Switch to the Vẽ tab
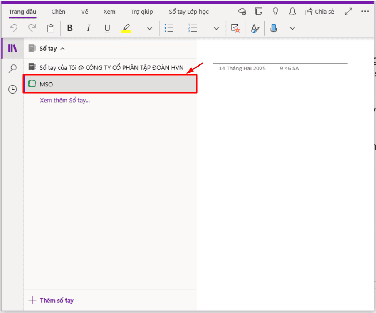The image size is (376, 313). (84, 12)
